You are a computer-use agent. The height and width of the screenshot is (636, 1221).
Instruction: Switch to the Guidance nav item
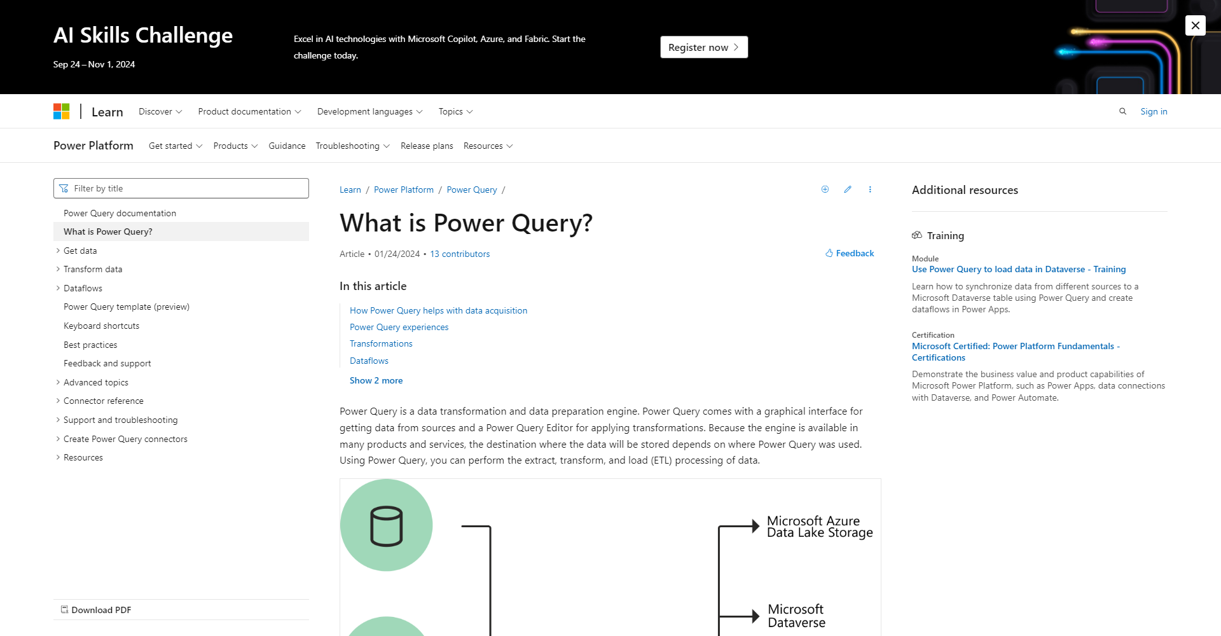[287, 146]
